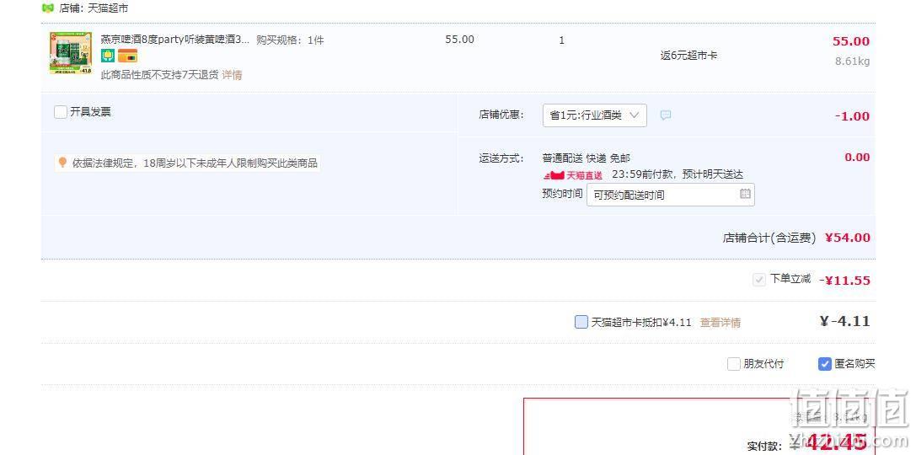Click the 可预约配送时间 input field
Image resolution: width=916 pixels, height=455 pixels.
671,195
